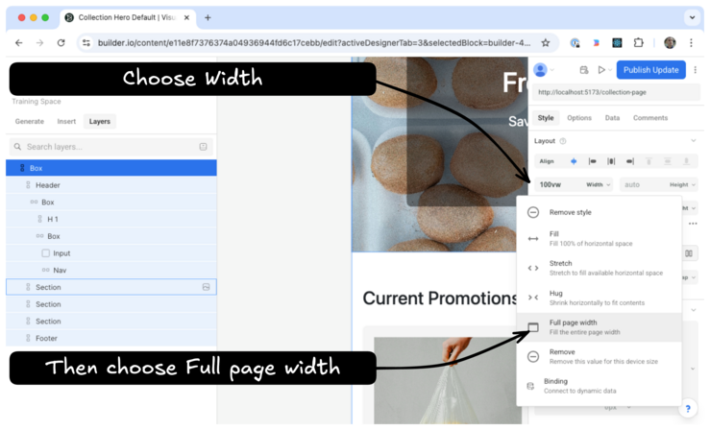This screenshot has width=710, height=430.
Task: Click the Builder user avatar icon
Action: point(540,70)
